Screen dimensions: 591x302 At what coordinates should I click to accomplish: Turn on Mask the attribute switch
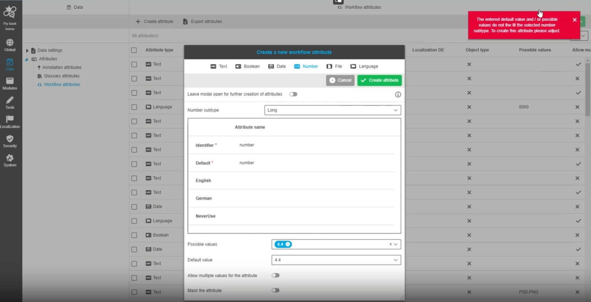[275, 290]
